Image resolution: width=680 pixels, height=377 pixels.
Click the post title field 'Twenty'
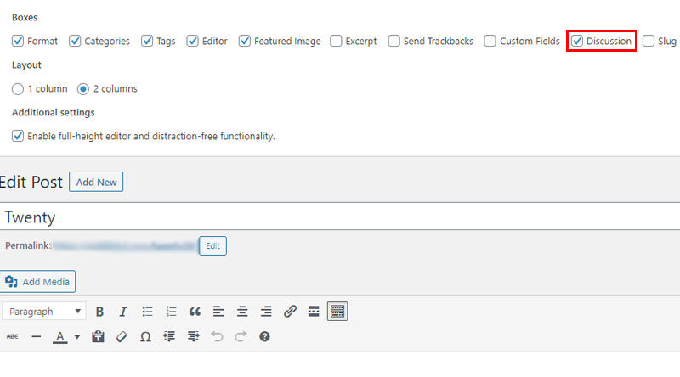pos(340,217)
